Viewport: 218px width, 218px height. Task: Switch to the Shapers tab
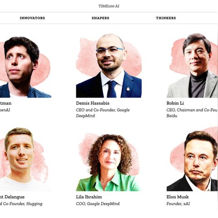tap(100, 18)
